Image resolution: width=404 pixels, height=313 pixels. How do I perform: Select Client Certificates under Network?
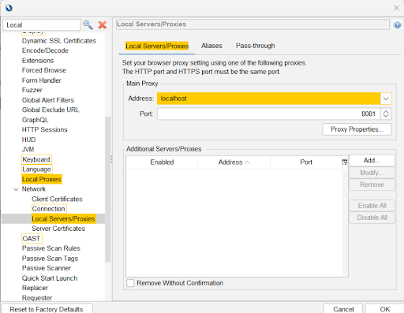57,199
